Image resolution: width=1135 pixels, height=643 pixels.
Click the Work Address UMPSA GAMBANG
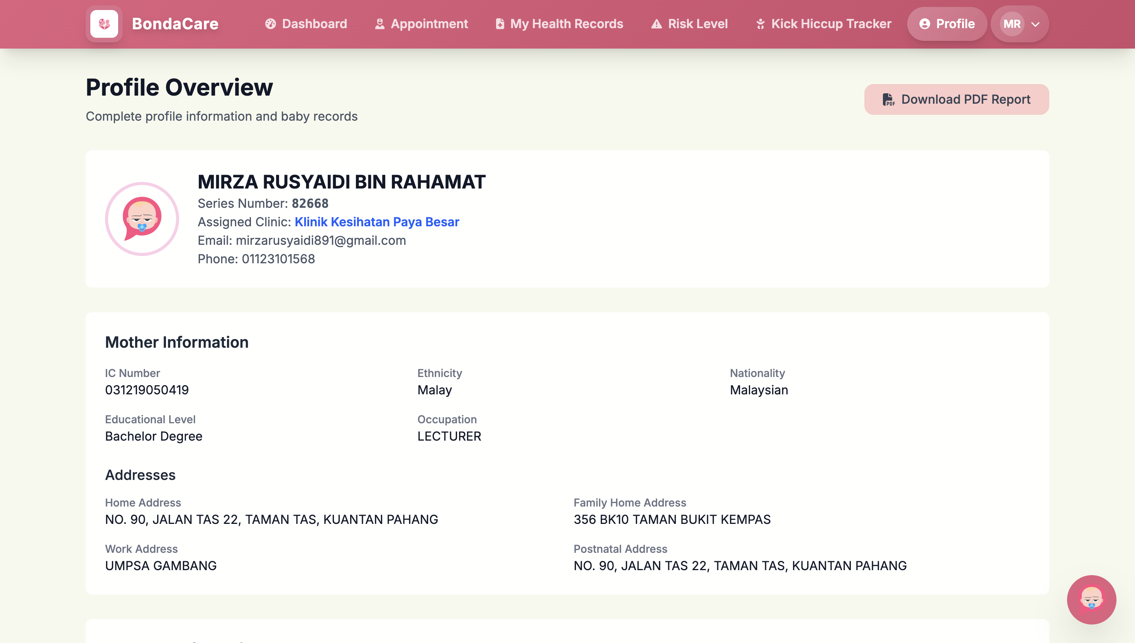coord(161,566)
